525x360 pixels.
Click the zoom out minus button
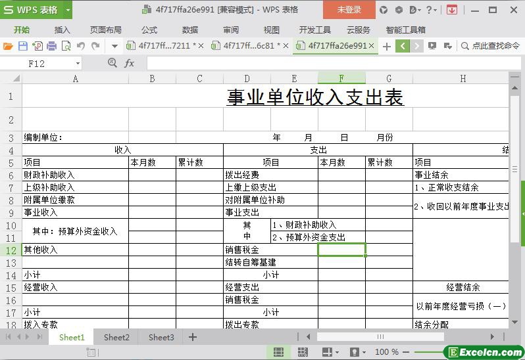[x=405, y=352]
